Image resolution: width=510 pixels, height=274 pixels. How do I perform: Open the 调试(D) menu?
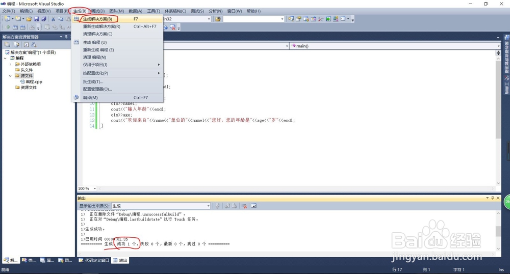coord(97,11)
